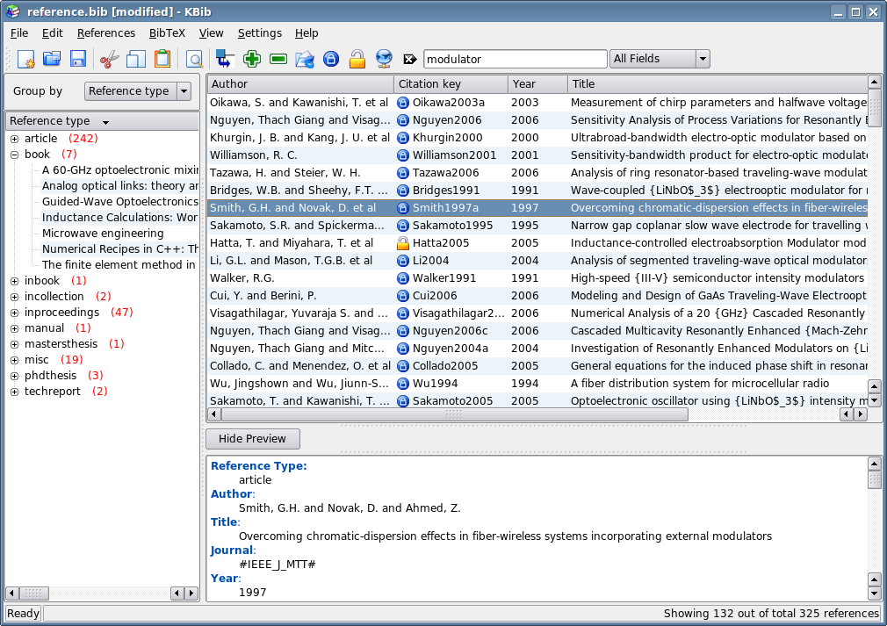The image size is (887, 626).
Task: Delete reference using green minus icon
Action: (278, 58)
